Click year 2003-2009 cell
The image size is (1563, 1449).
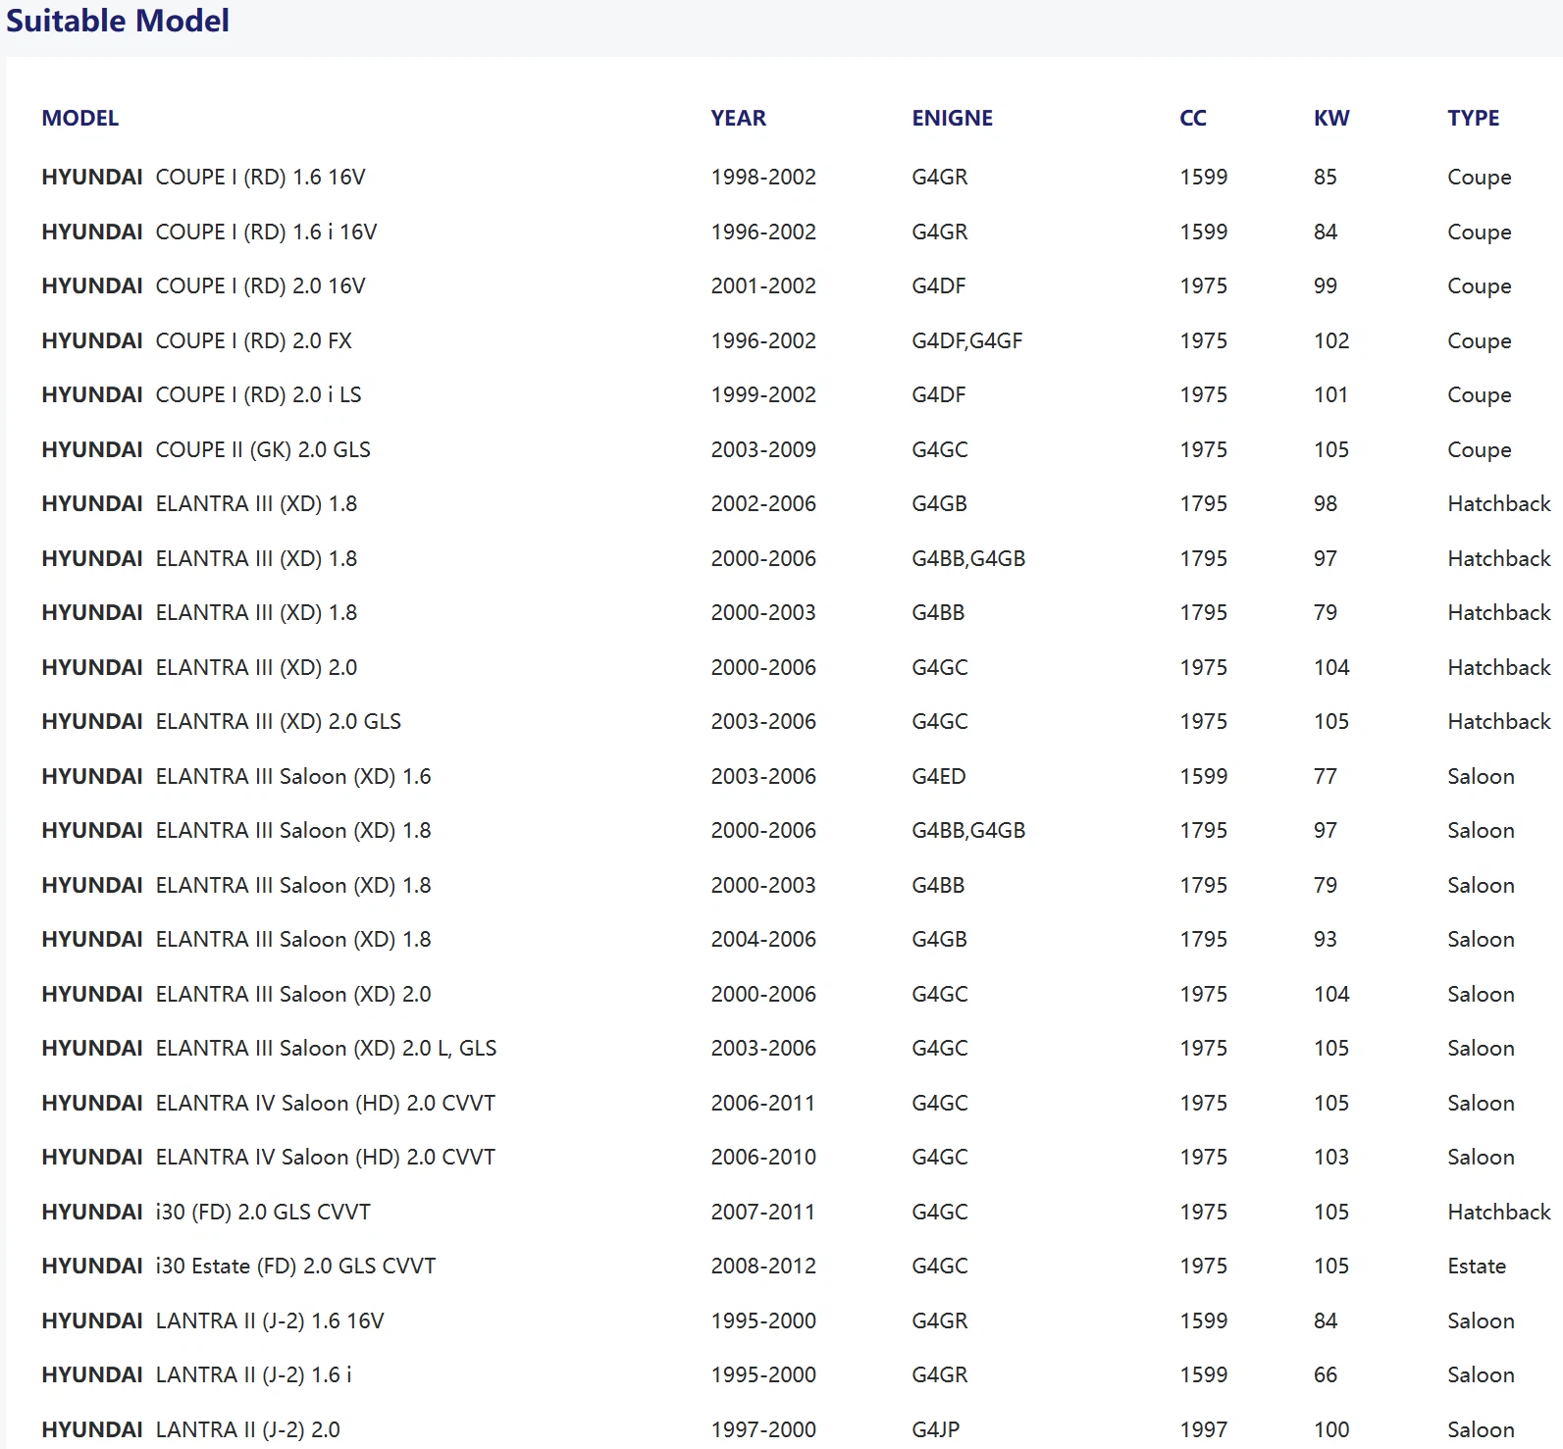(x=763, y=449)
